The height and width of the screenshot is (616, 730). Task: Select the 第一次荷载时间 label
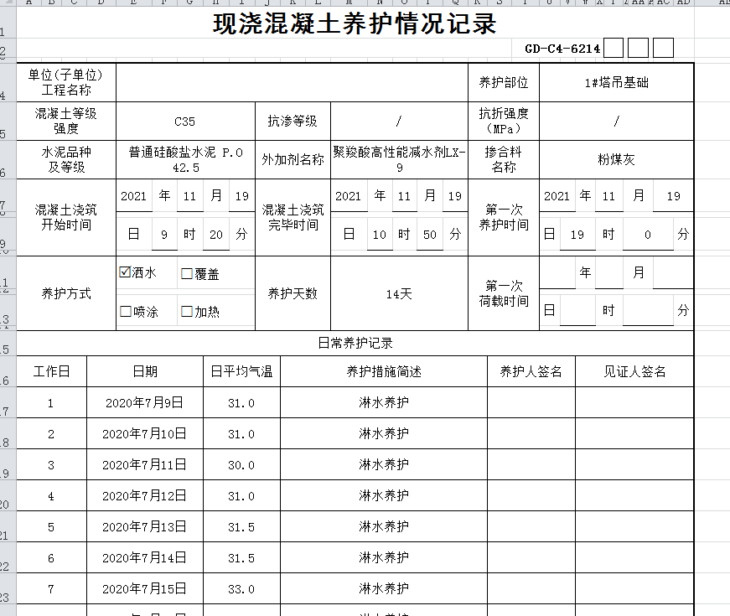point(504,293)
